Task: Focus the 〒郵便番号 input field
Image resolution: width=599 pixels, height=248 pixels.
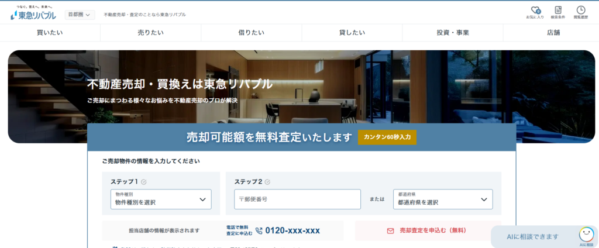Action: [x=297, y=199]
